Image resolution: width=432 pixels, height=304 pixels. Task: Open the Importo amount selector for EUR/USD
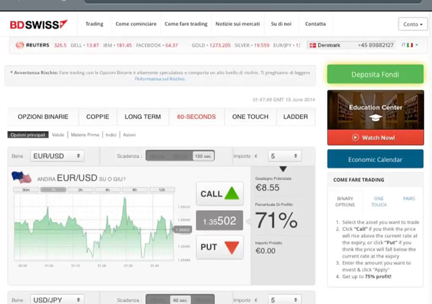click(x=284, y=156)
